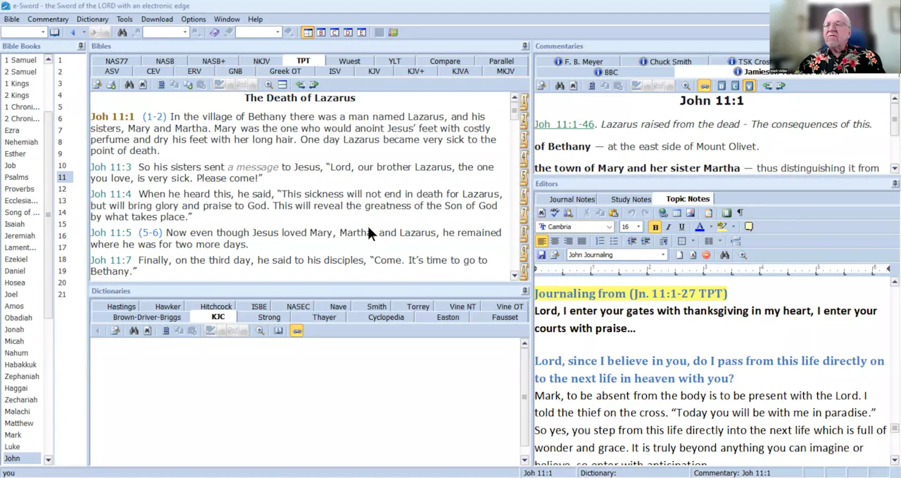
Task: Run spell check in Topic Notes editor
Action: pyautogui.click(x=555, y=213)
